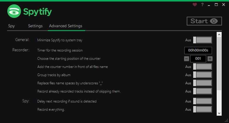The image size is (229, 123).
Task: Open the Settings tab
Action: click(x=35, y=26)
